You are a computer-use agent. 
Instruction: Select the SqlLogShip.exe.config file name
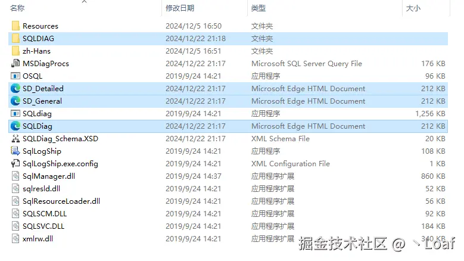(60, 163)
